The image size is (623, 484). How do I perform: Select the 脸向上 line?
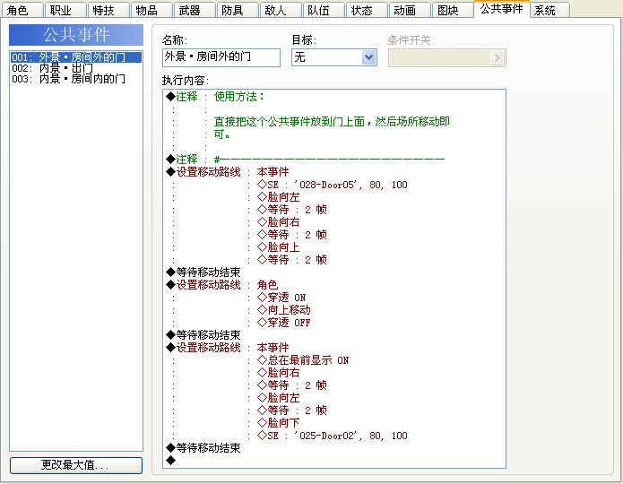pos(333,247)
